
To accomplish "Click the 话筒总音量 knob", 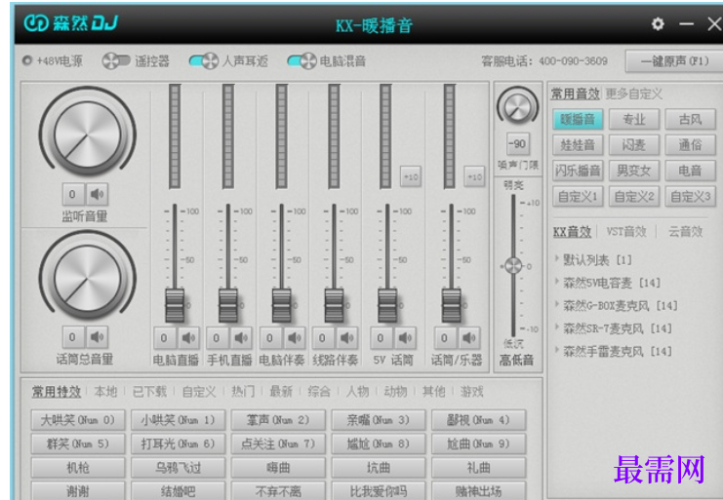I will (88, 277).
